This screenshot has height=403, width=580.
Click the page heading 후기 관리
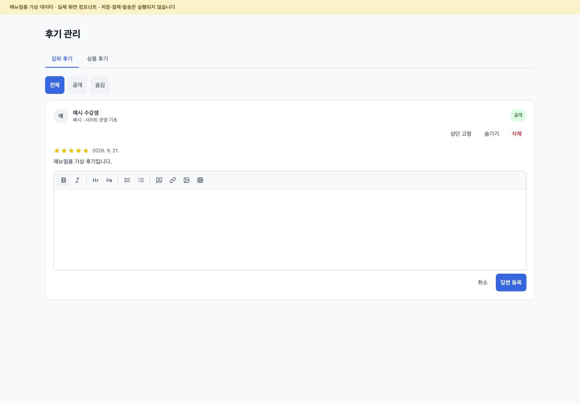pos(63,34)
